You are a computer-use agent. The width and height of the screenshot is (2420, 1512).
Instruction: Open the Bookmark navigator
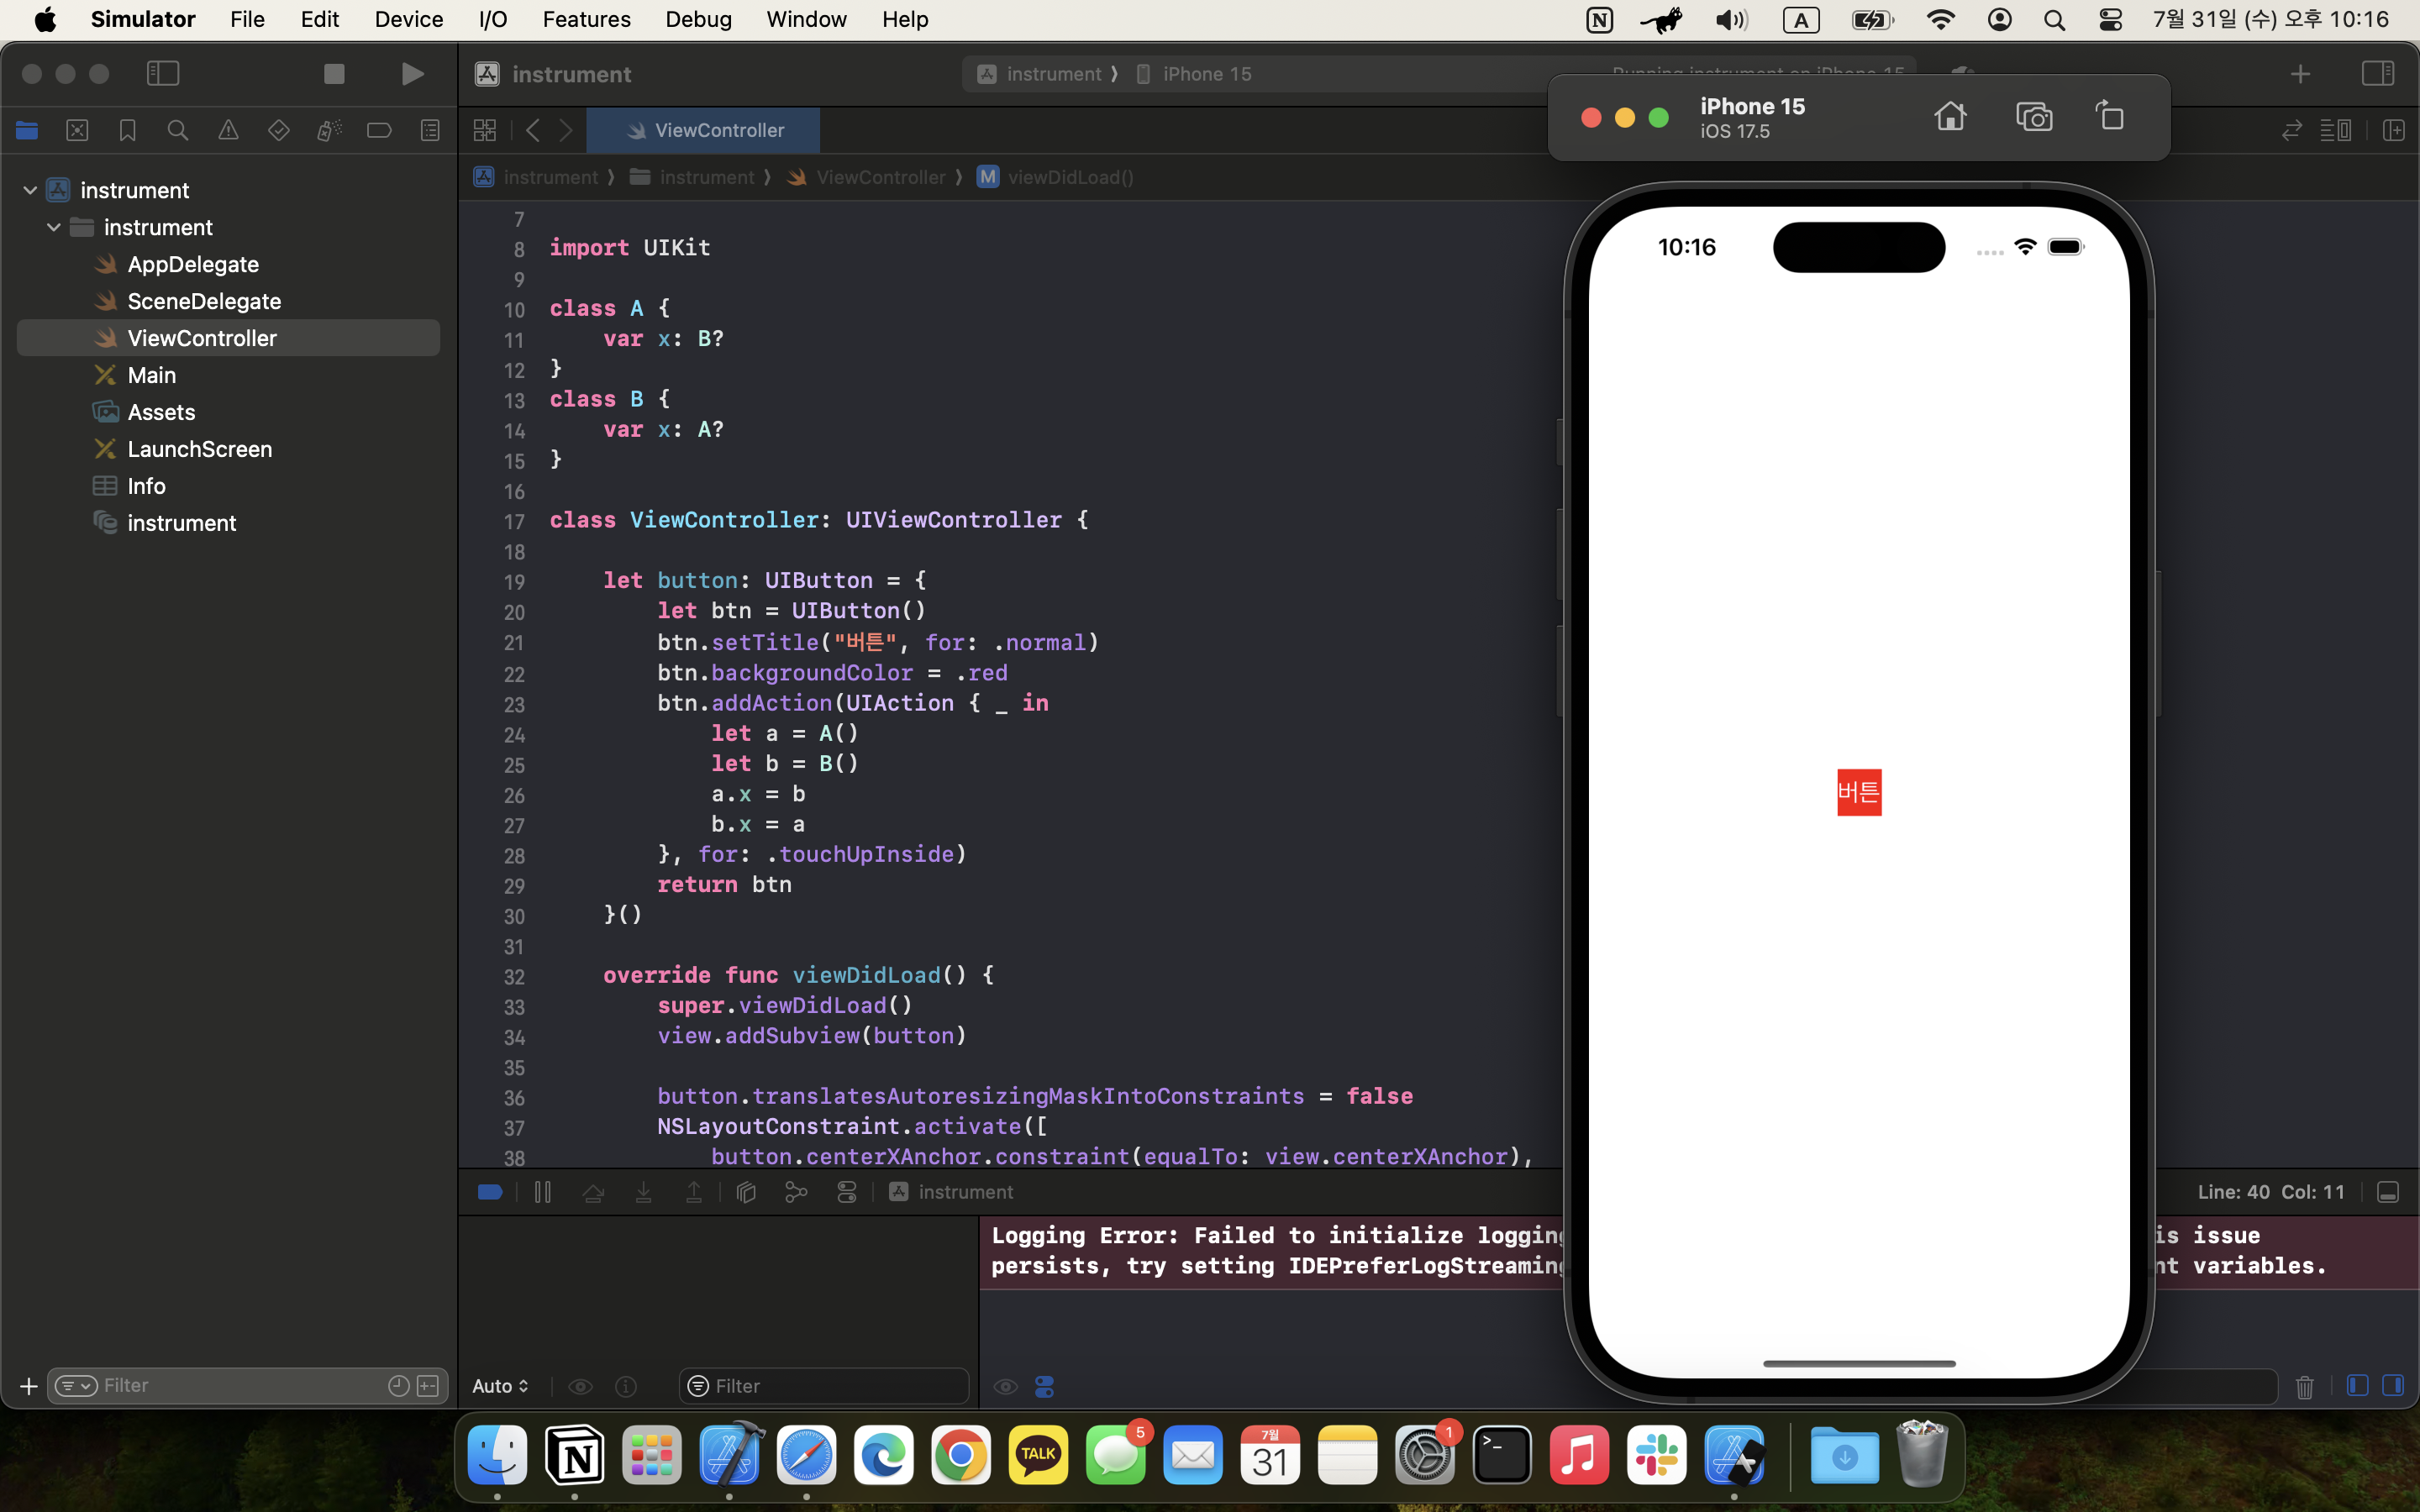coord(127,130)
